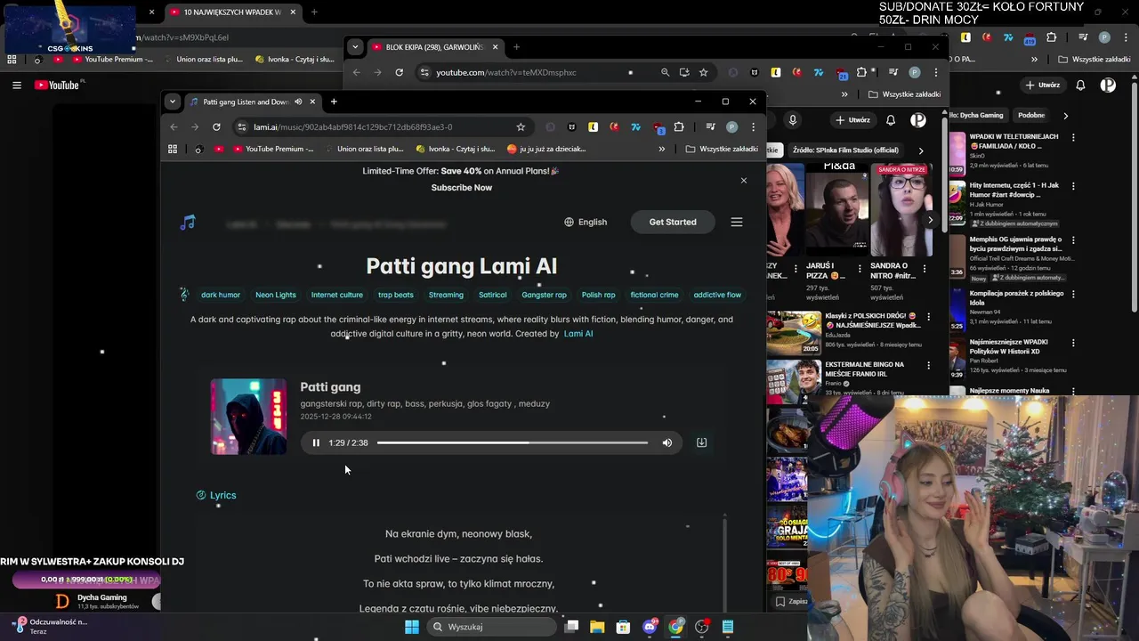Close the Patti gang tab

click(x=312, y=101)
